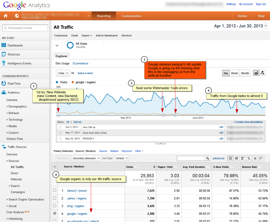
Task: Toggle the select-all checkbox in table header
Action: [x=55, y=167]
